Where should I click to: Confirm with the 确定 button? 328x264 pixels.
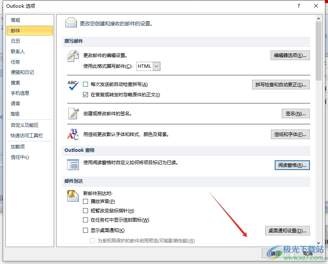pyautogui.click(x=275, y=253)
